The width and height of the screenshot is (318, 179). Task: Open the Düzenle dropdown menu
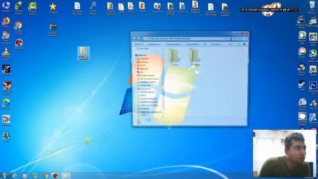coord(139,44)
